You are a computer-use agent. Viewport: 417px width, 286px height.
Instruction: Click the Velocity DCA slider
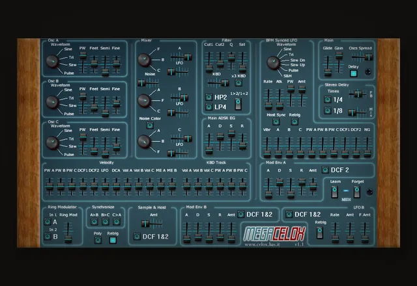pyautogui.click(x=116, y=187)
